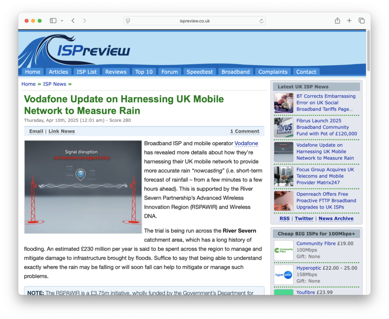The width and height of the screenshot is (389, 319).
Task: Open the Broadband nav tab
Action: click(236, 72)
